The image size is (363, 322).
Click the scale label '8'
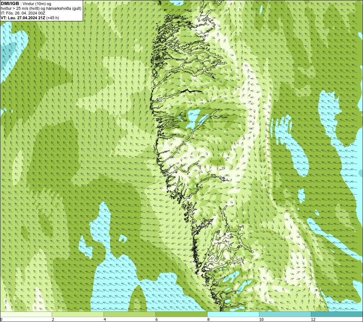pos(209,319)
